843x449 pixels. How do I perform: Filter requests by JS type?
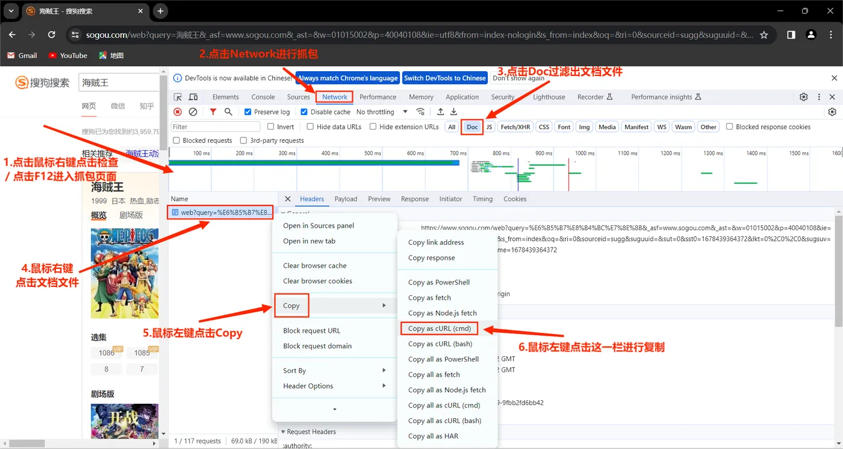pos(490,127)
